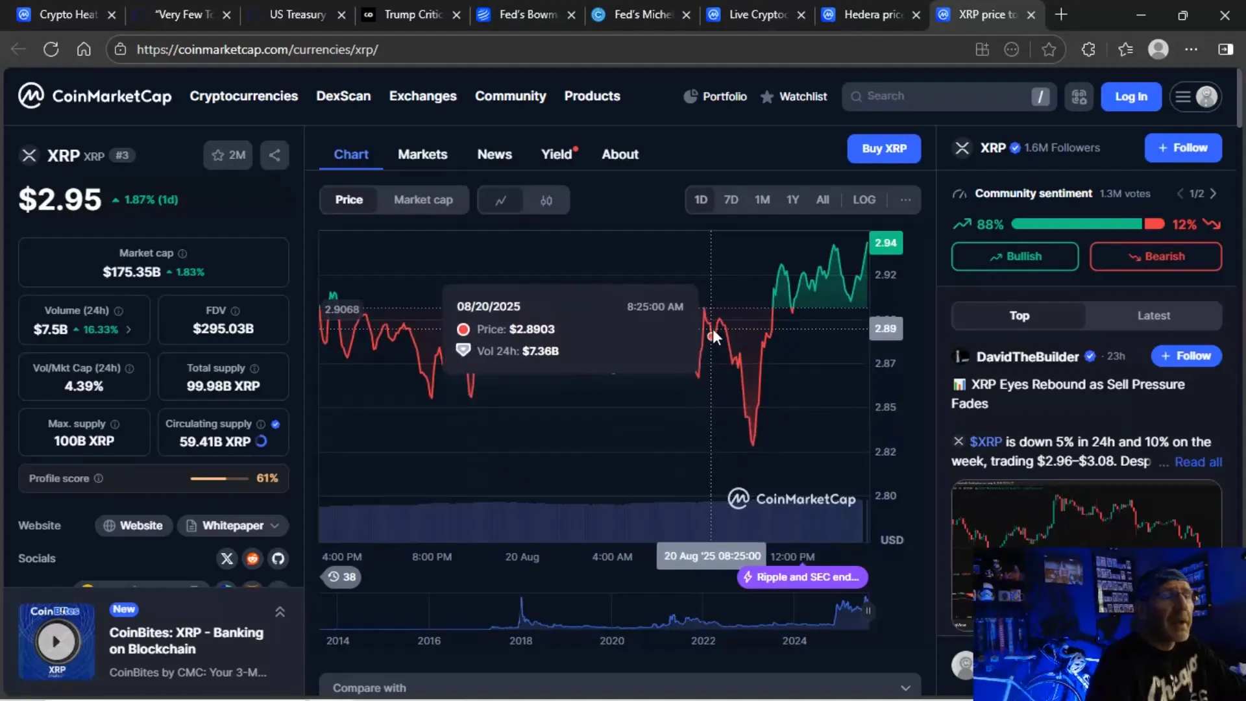Click the community sentiment bar
This screenshot has width=1246, height=701.
pyautogui.click(x=1088, y=224)
